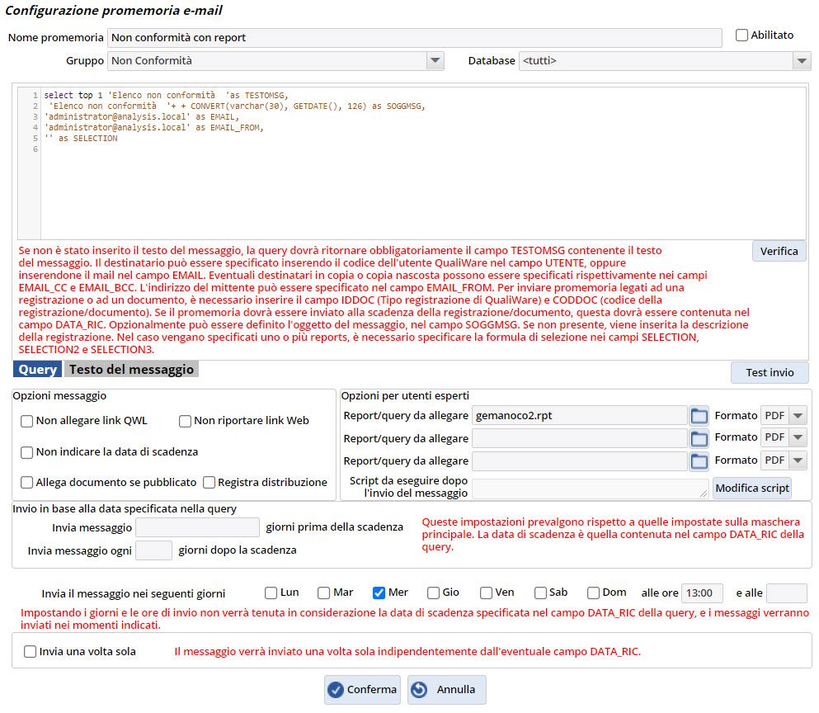Image resolution: width=819 pixels, height=713 pixels.
Task: Click Conferma to save the reminder
Action: pyautogui.click(x=362, y=689)
